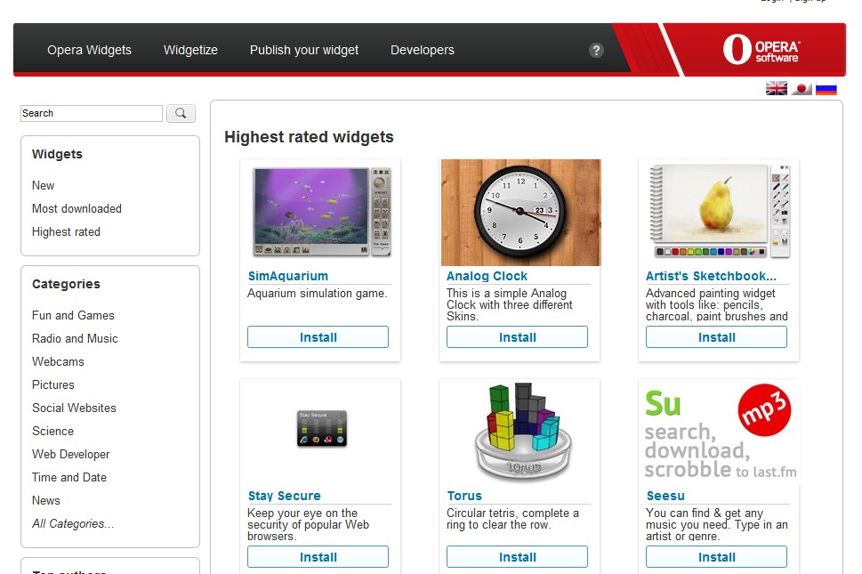Viewport: 862px width, 574px height.
Task: Show Highest rated widgets in sidebar
Action: pyautogui.click(x=66, y=232)
